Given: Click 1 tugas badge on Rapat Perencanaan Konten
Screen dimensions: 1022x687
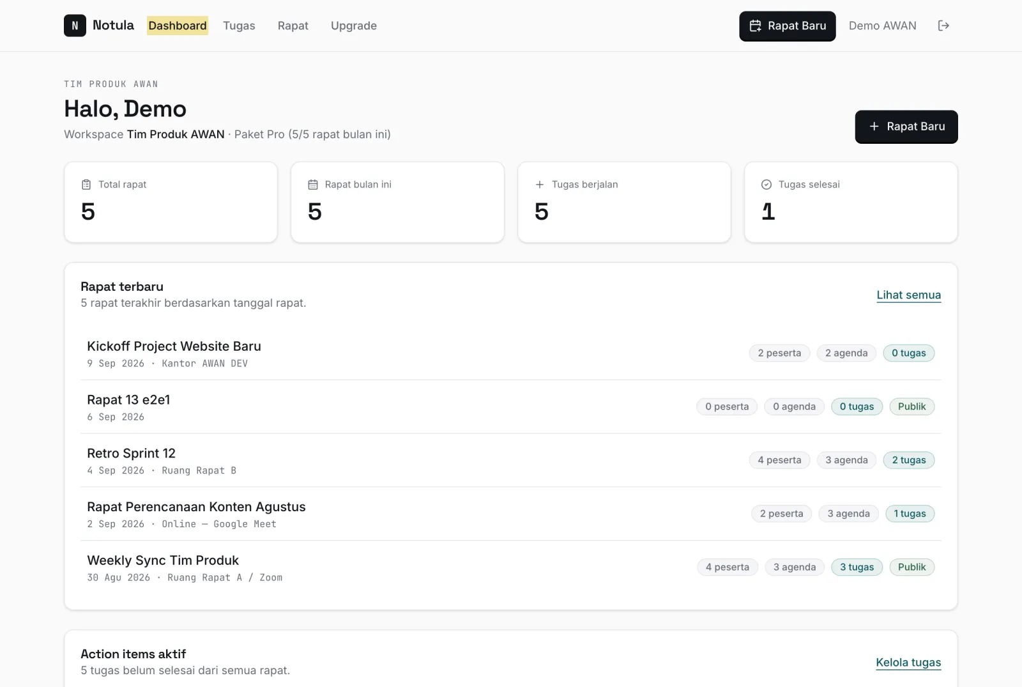Looking at the screenshot, I should pos(910,514).
